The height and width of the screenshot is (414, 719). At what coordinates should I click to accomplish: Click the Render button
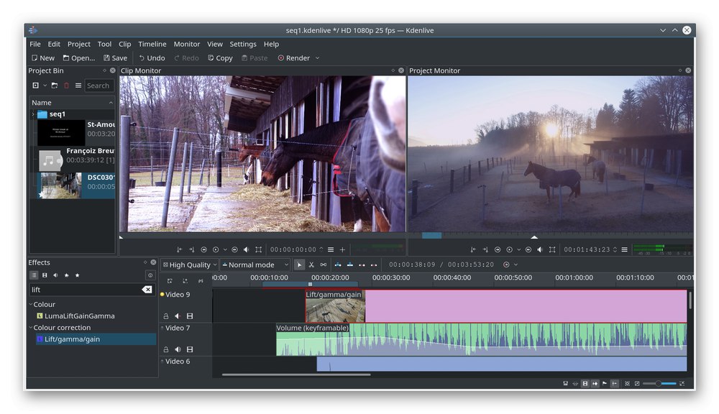[294, 58]
